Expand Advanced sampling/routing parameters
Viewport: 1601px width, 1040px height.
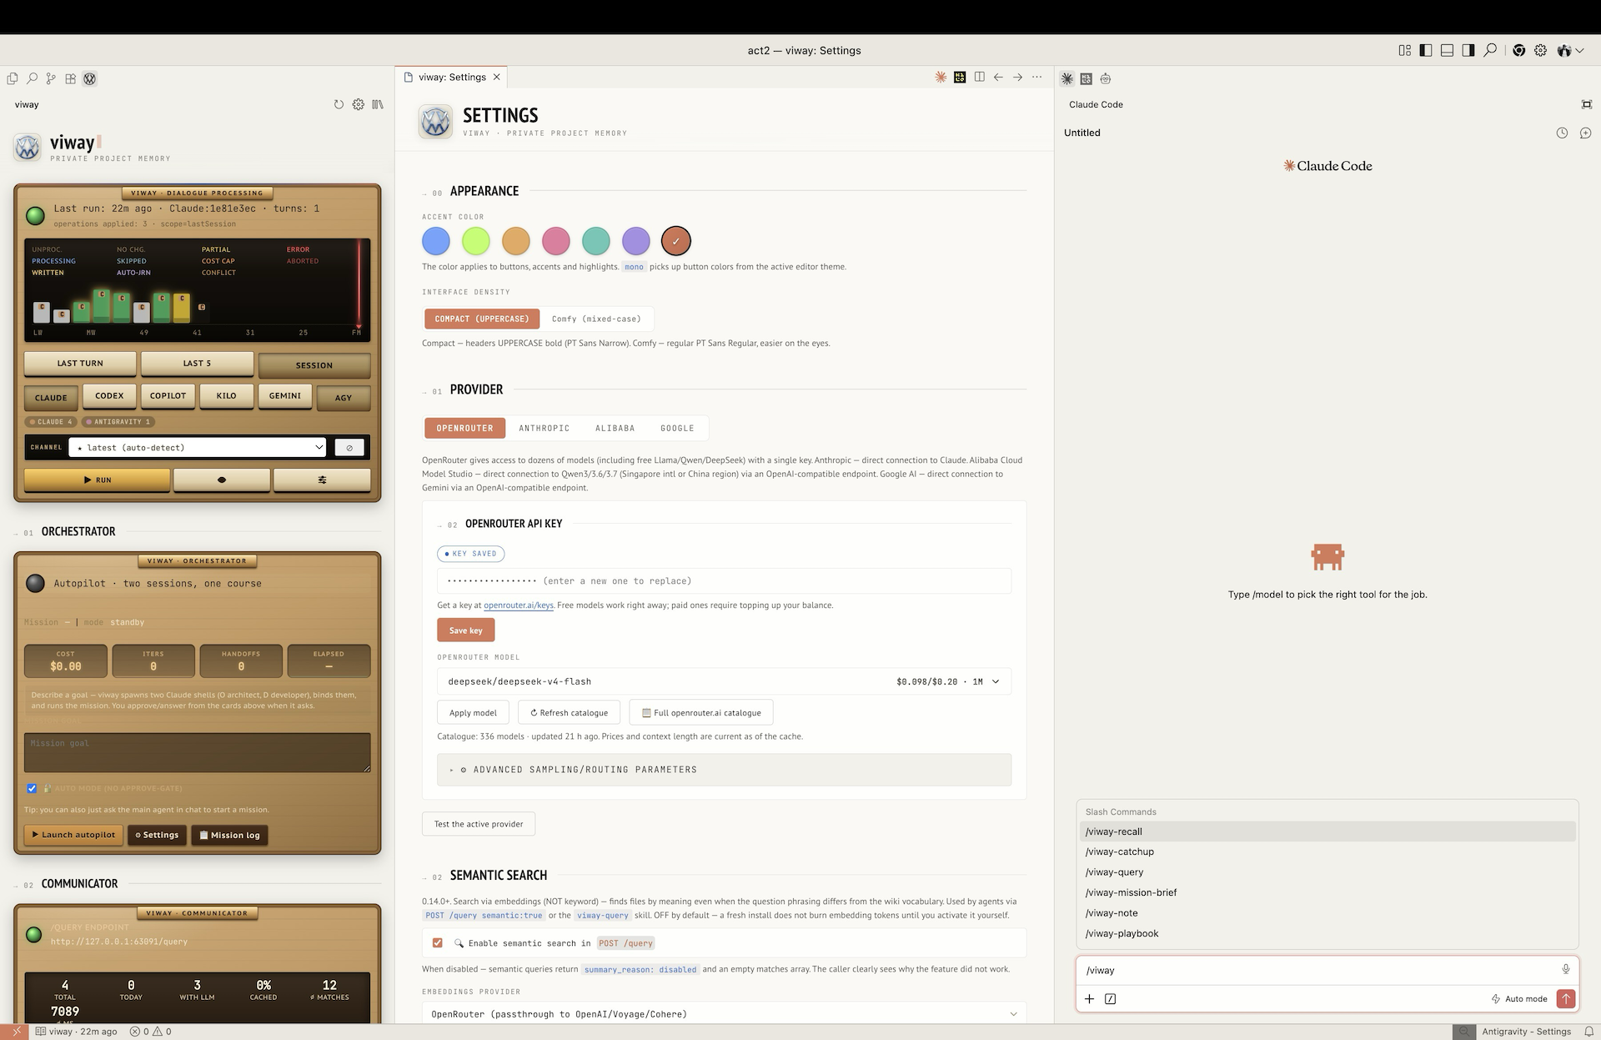click(x=724, y=770)
